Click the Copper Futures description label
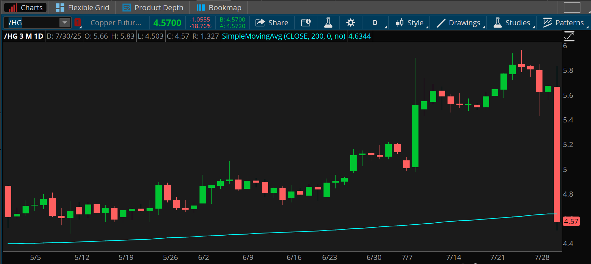The height and width of the screenshot is (264, 591). (x=116, y=23)
